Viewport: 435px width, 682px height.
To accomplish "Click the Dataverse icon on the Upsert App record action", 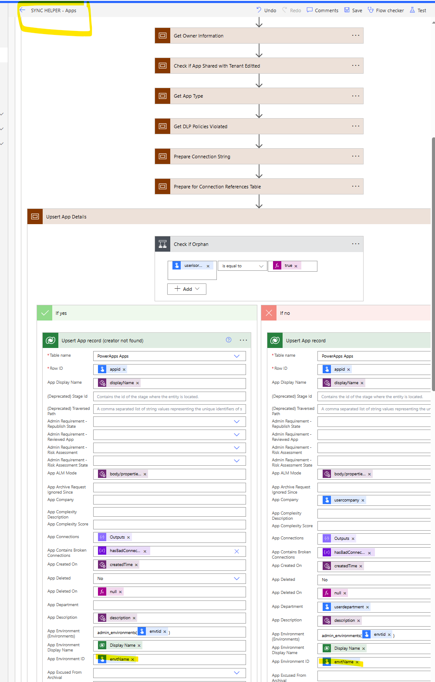I will 275,340.
